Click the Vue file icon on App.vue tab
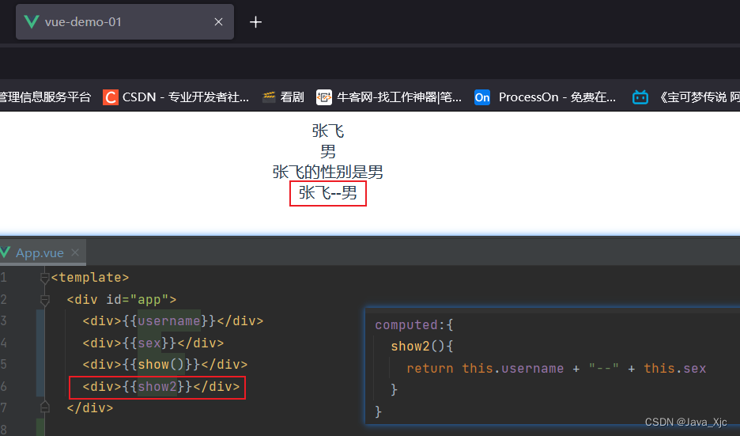The width and height of the screenshot is (740, 436). (6, 252)
